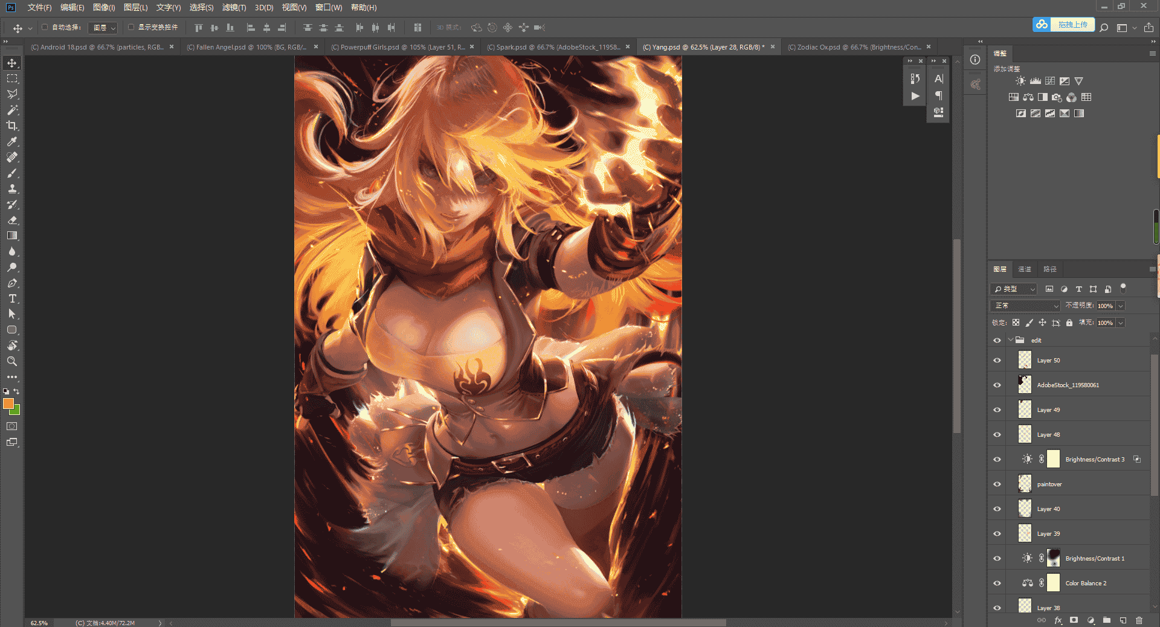Image resolution: width=1160 pixels, height=627 pixels.
Task: Select the Crop tool
Action: coord(12,126)
